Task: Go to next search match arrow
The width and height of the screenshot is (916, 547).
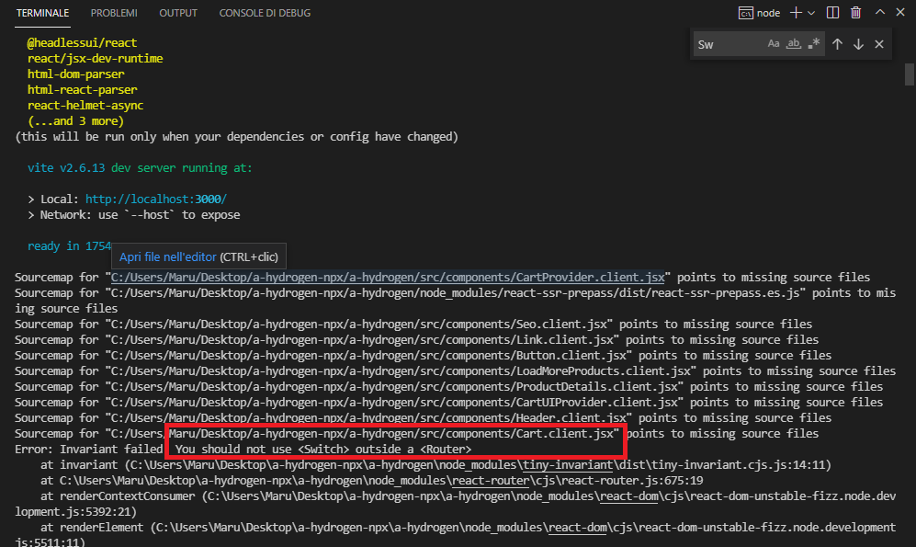Action: point(859,43)
